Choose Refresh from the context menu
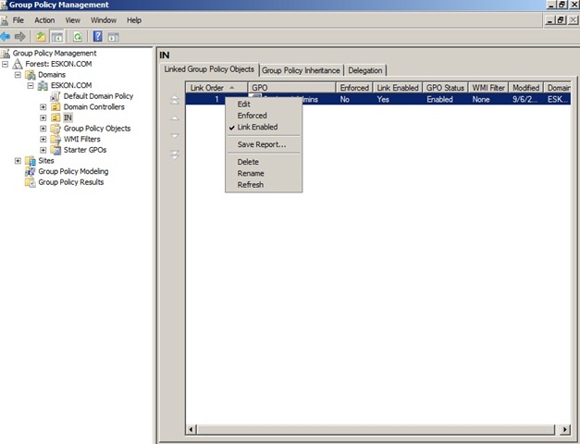 tap(264, 185)
